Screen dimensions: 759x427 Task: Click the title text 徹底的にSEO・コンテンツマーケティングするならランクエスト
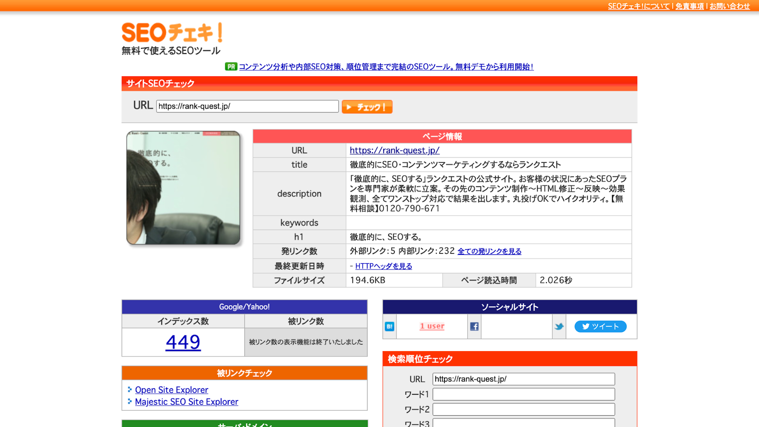pos(455,165)
